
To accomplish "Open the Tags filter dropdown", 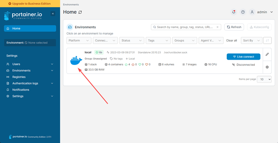I will click(158, 40).
